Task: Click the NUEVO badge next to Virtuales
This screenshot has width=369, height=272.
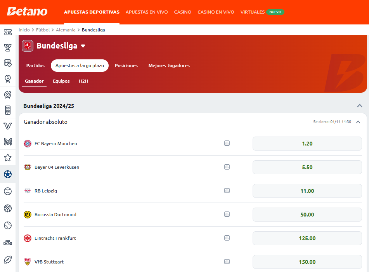Action: pos(275,12)
